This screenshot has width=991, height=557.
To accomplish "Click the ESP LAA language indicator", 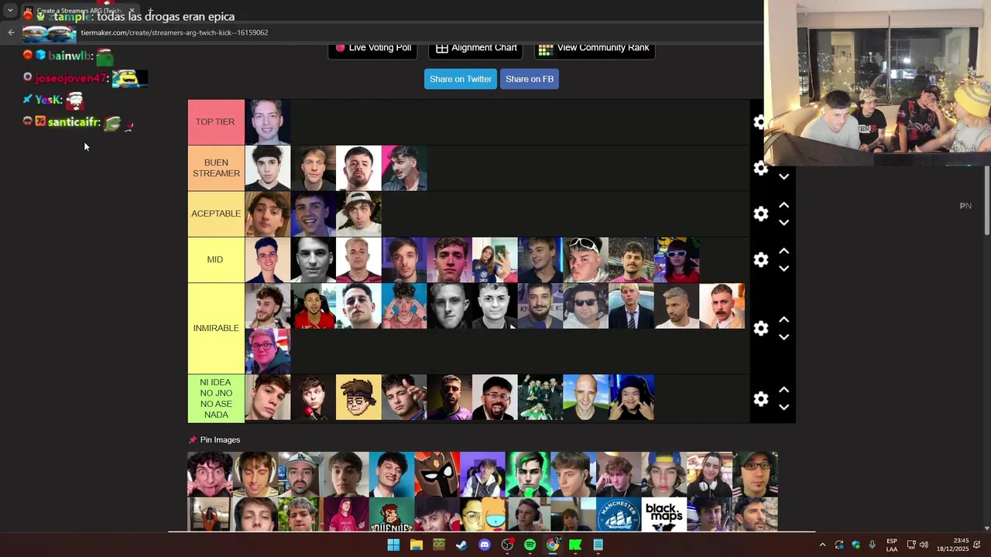I will coord(892,545).
